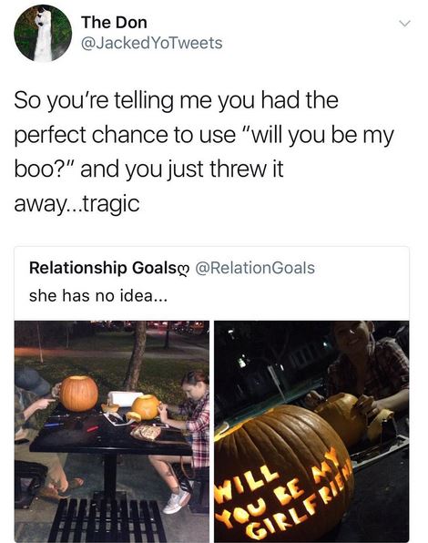Click the paper towel roll on table

[x=125, y=398]
